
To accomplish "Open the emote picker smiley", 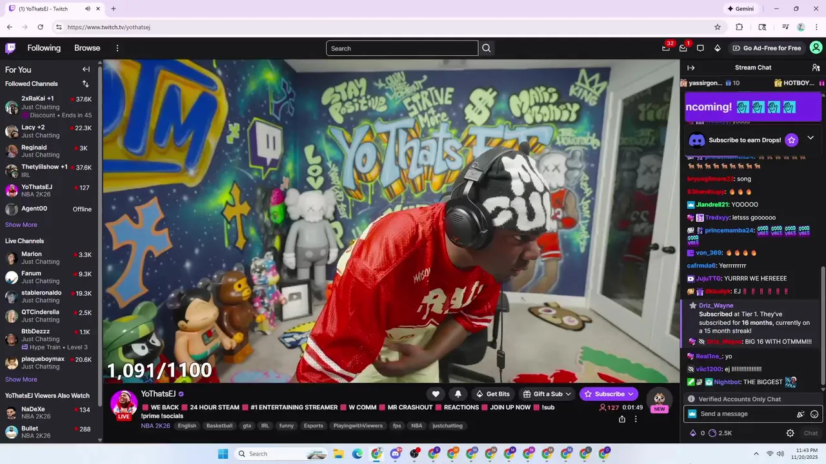I will (x=814, y=414).
